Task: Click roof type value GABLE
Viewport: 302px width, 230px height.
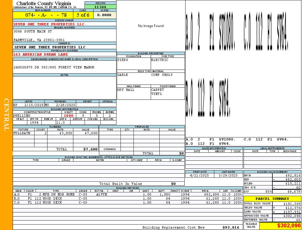Action: [123, 75]
